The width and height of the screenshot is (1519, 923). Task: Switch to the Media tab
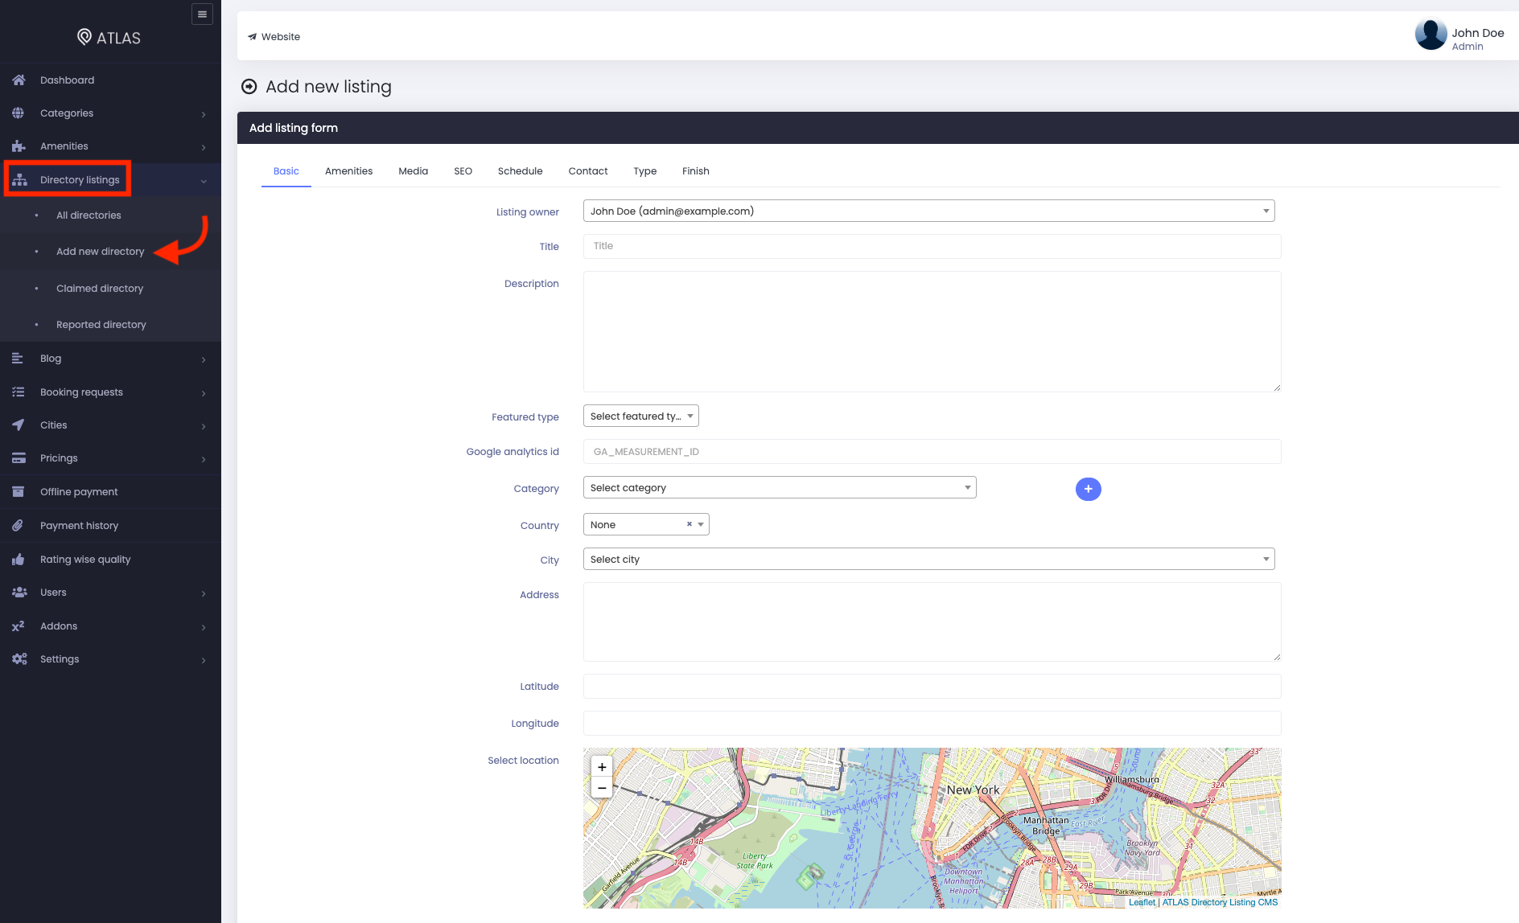[x=413, y=171]
